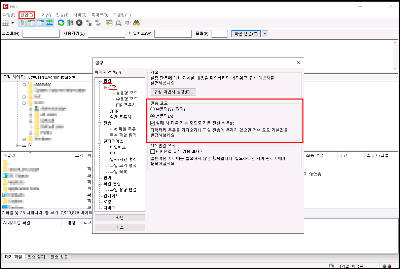Sort local files by 파일명 column header
This screenshot has height=269, width=400.
tap(29, 156)
